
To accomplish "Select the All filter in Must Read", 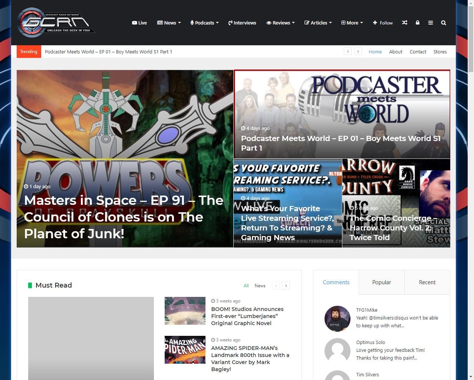I will (x=246, y=285).
